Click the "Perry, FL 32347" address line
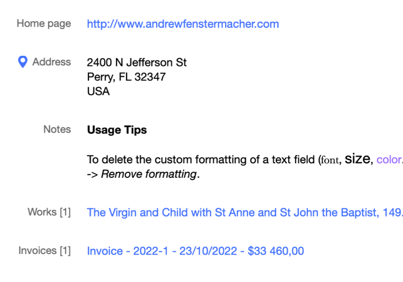The image size is (403, 282). click(126, 77)
